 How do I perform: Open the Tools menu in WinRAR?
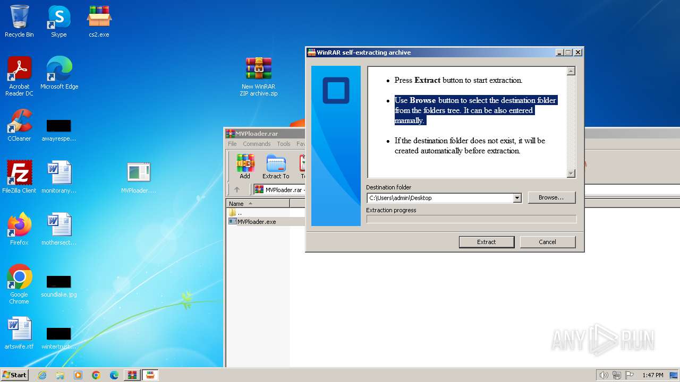(284, 144)
